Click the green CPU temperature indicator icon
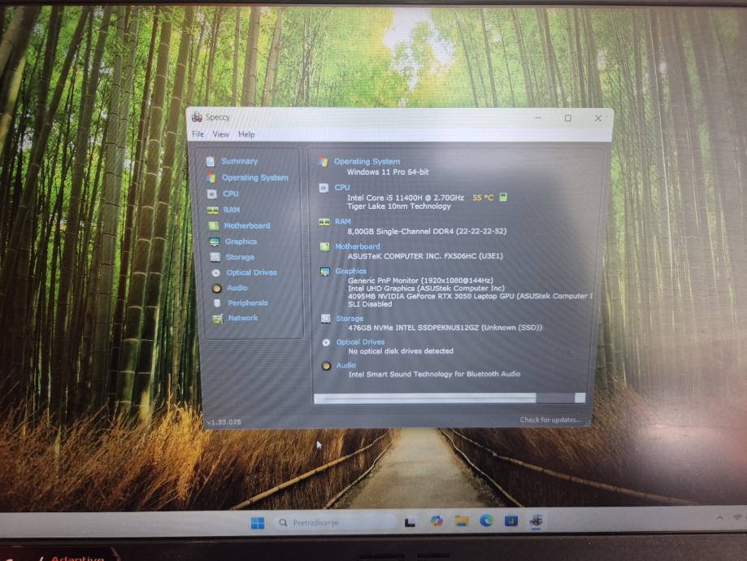747x561 pixels. click(502, 197)
